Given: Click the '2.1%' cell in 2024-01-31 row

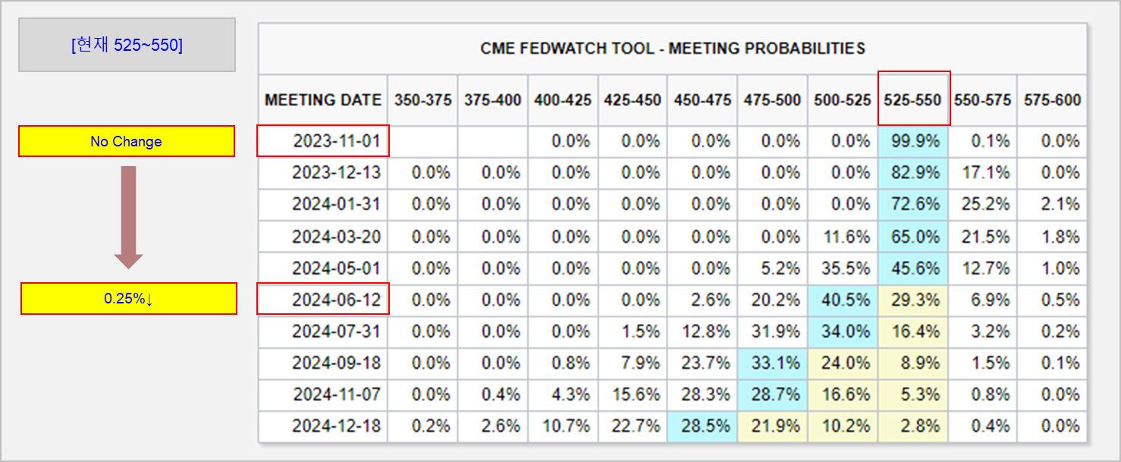Looking at the screenshot, I should (1053, 205).
